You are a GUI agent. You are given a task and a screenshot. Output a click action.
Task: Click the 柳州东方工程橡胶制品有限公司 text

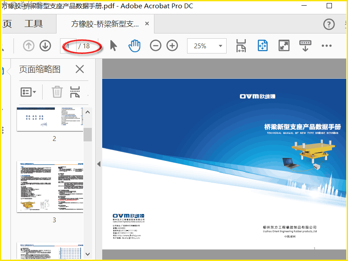pos(290,227)
